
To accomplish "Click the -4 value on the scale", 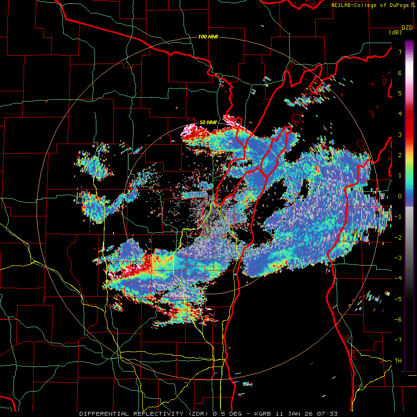I will pos(398,278).
